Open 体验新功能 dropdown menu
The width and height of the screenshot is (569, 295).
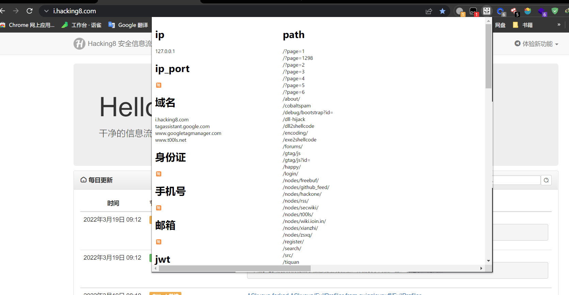(537, 44)
